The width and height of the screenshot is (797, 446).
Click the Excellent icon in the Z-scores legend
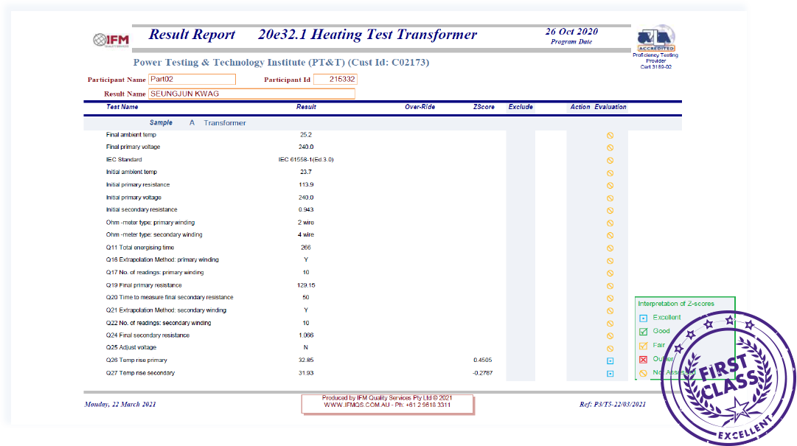(x=643, y=318)
